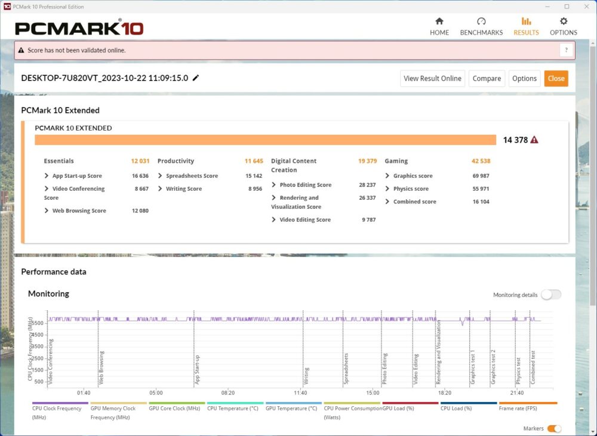
Task: Expand the Spreadsheets Score details
Action: (161, 176)
